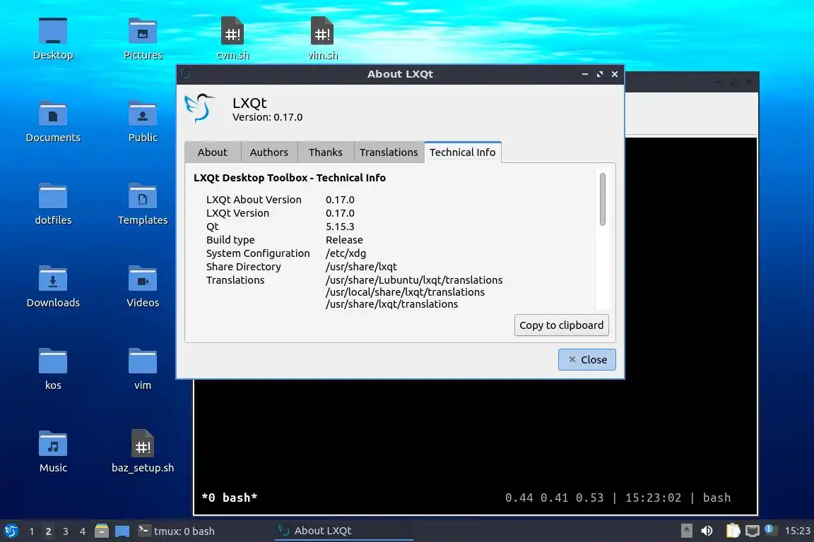Select the vim folder on desktop
The image size is (814, 542).
[143, 369]
